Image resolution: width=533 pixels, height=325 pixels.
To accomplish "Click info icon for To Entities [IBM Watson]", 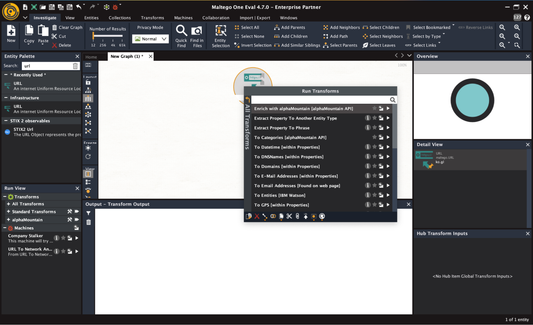I will [x=368, y=195].
